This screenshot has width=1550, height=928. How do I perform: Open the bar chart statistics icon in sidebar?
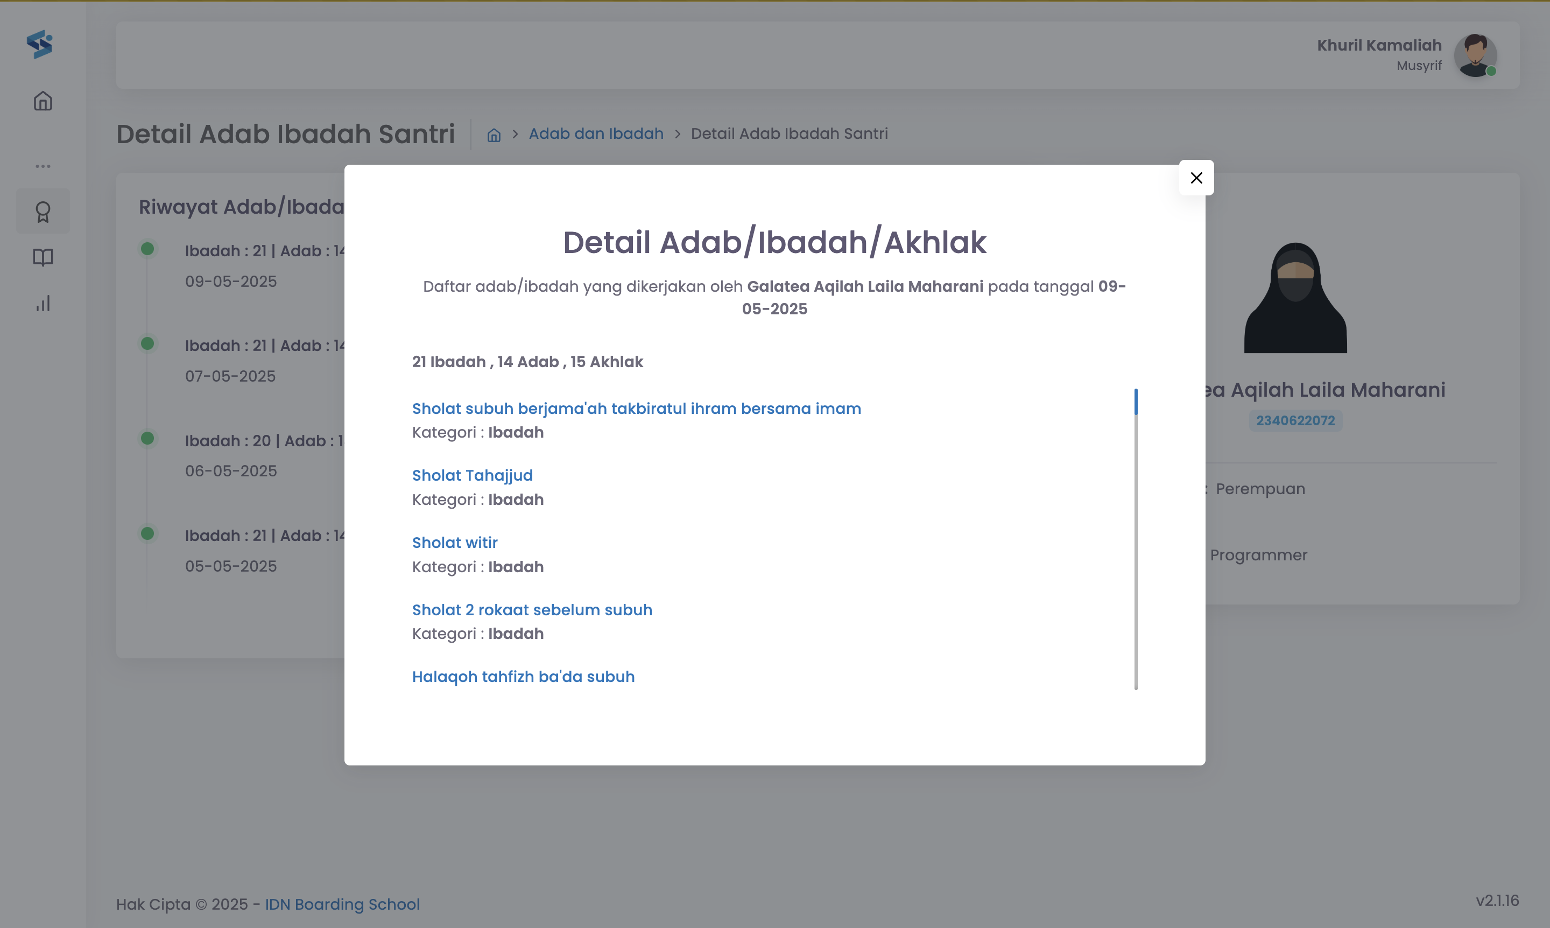tap(43, 304)
